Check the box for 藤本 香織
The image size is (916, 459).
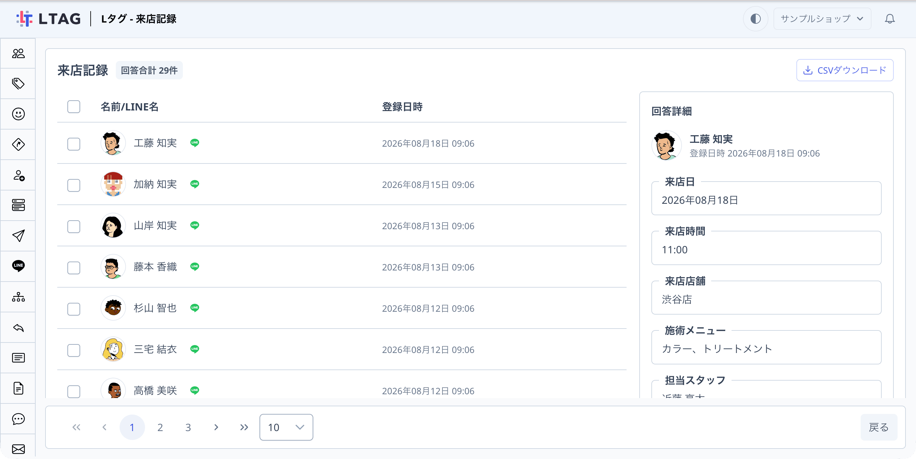click(73, 267)
